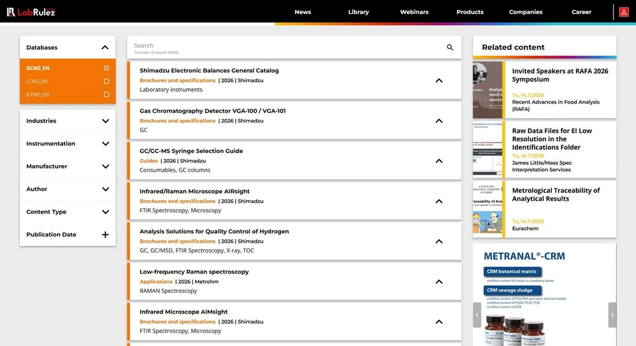Screen dimensions: 636x346
Task: Open the Library menu
Action: point(359,12)
